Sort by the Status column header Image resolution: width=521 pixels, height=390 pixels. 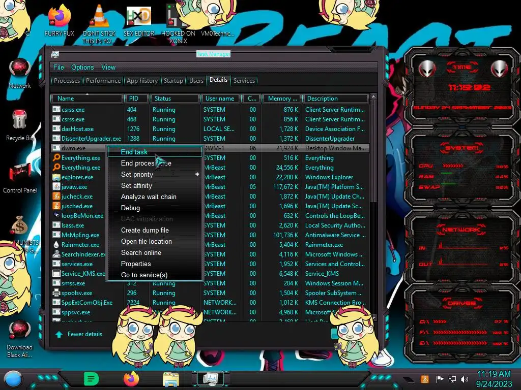tap(175, 99)
